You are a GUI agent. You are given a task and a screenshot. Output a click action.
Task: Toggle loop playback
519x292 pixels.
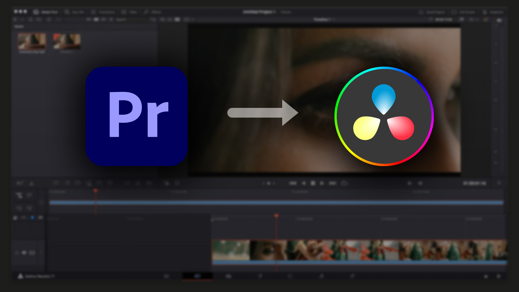344,183
